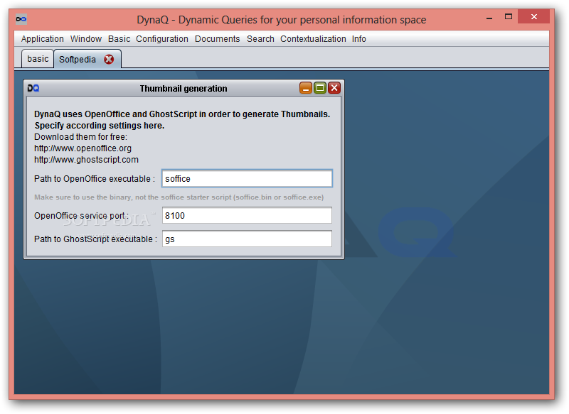The image size is (569, 414).
Task: Open the Basic menu
Action: 119,39
